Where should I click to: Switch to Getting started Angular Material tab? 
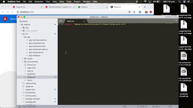point(60,7)
